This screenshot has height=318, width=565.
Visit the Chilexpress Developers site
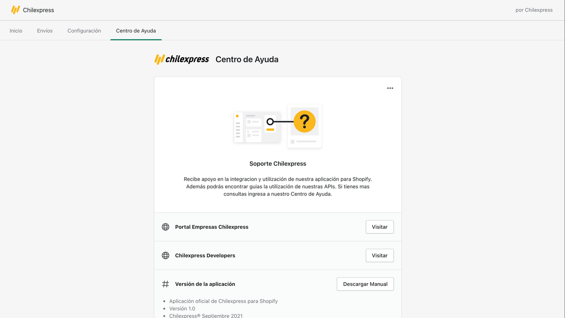point(380,256)
